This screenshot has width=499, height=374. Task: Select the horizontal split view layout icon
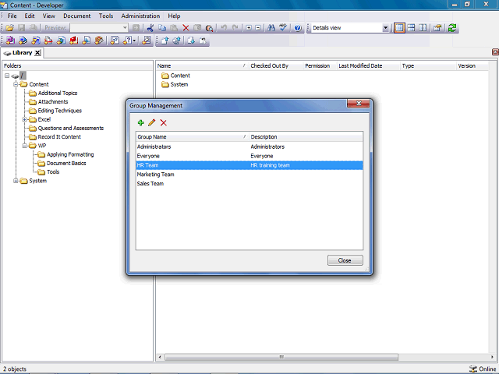pos(411,28)
